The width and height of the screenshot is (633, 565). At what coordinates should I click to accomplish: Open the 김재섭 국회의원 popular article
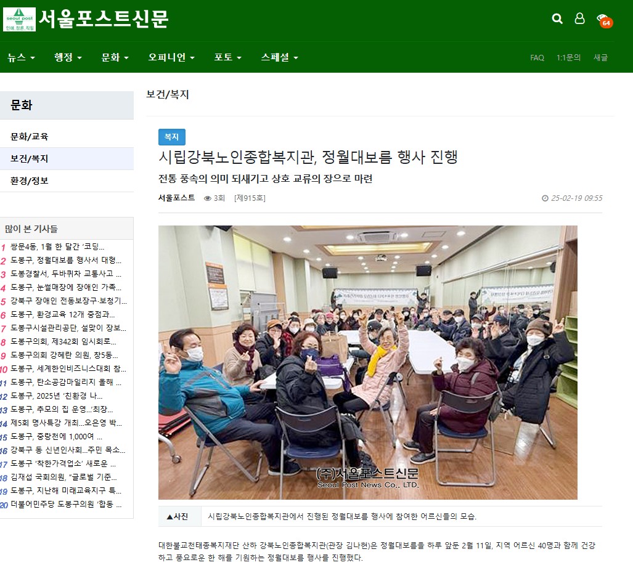63,477
